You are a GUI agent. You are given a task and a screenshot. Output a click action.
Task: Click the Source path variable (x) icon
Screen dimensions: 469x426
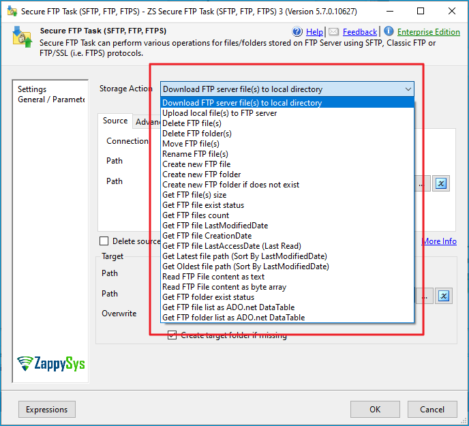tap(442, 183)
